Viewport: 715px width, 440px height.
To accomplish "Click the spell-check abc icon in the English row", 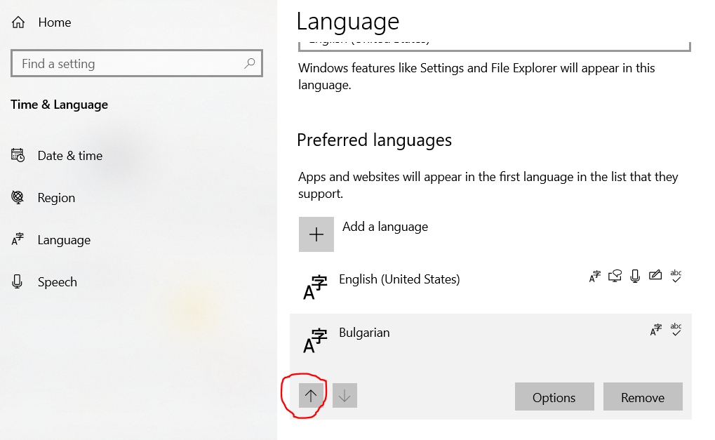I will point(676,276).
